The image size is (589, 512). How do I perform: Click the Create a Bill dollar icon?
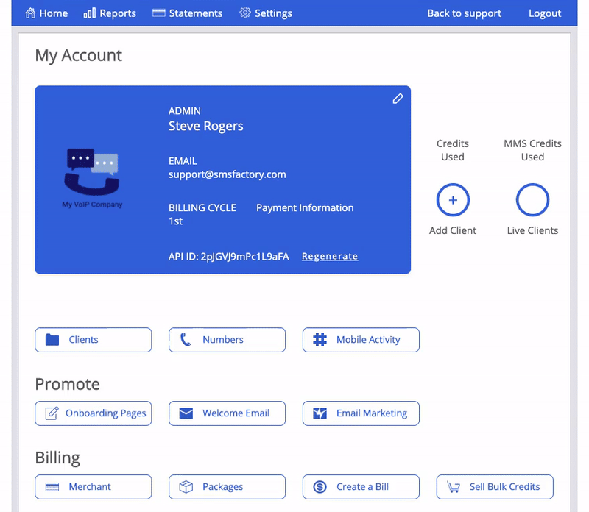pos(320,487)
